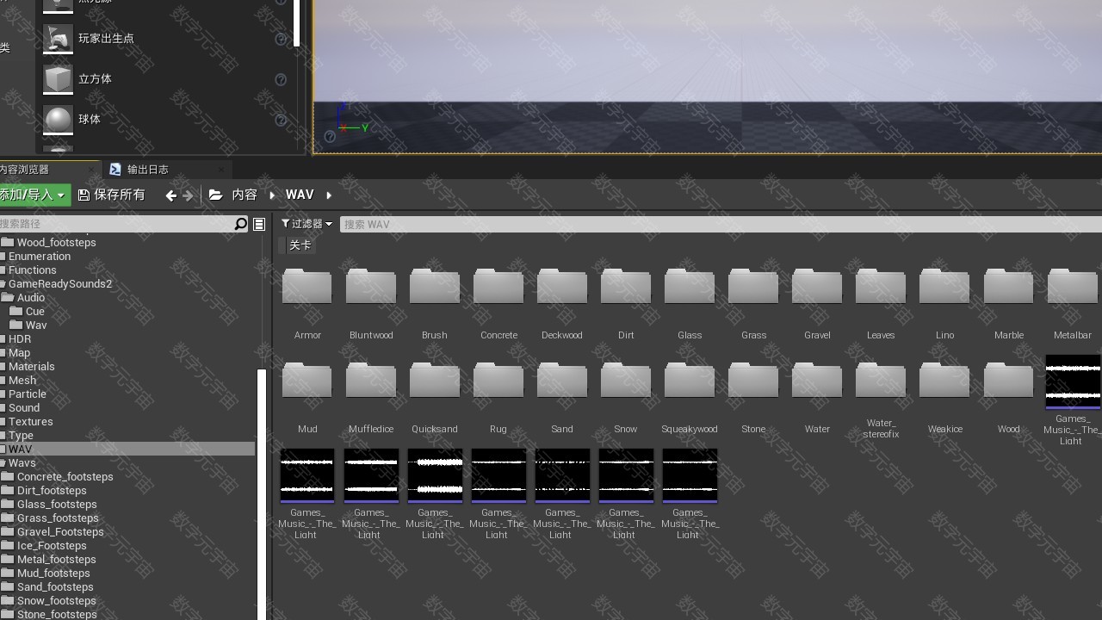Focus the 搜索 WAV asset search field
Viewport: 1102px width, 620px height.
point(720,224)
